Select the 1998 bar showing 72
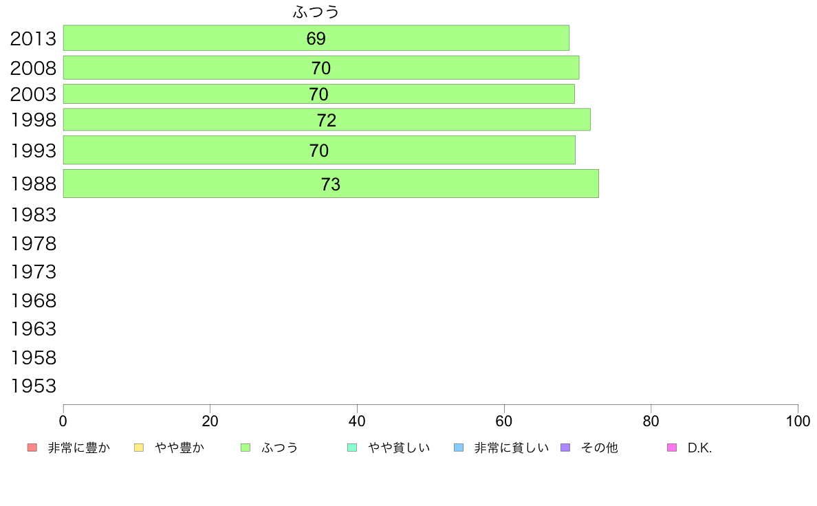This screenshot has width=817, height=506. click(327, 120)
